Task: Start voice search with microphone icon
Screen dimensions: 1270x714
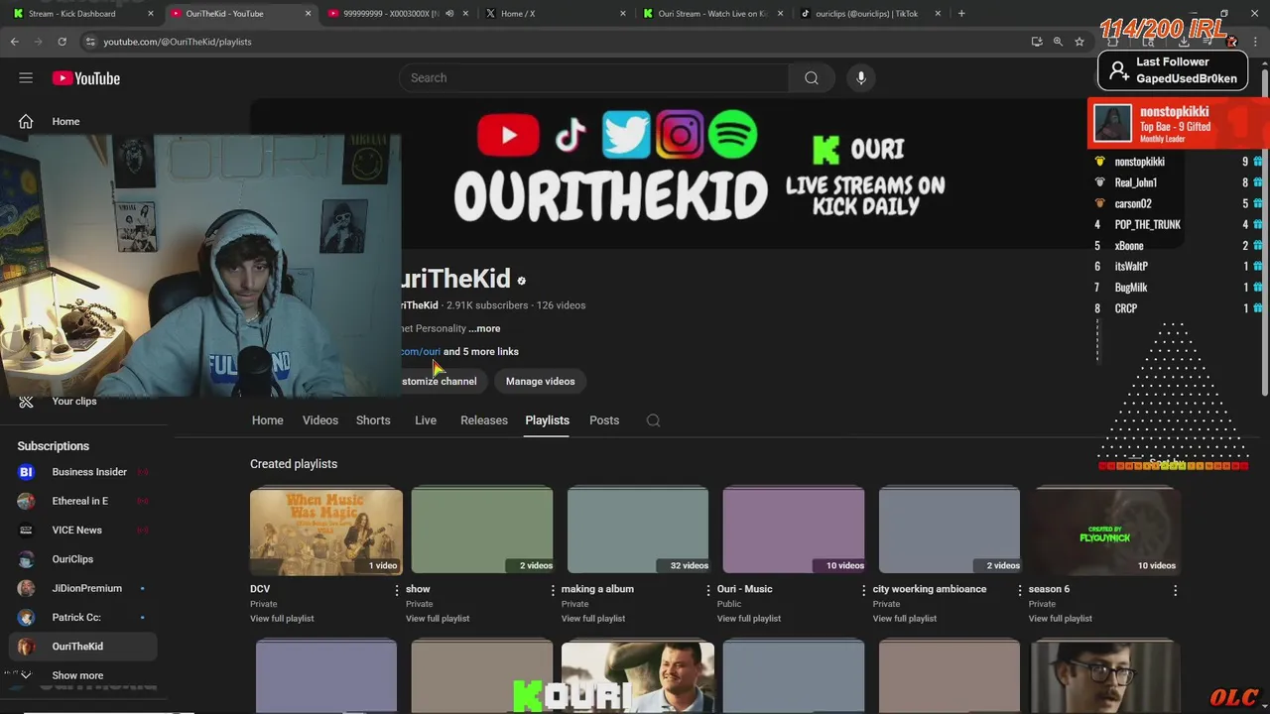Action: [x=861, y=78]
